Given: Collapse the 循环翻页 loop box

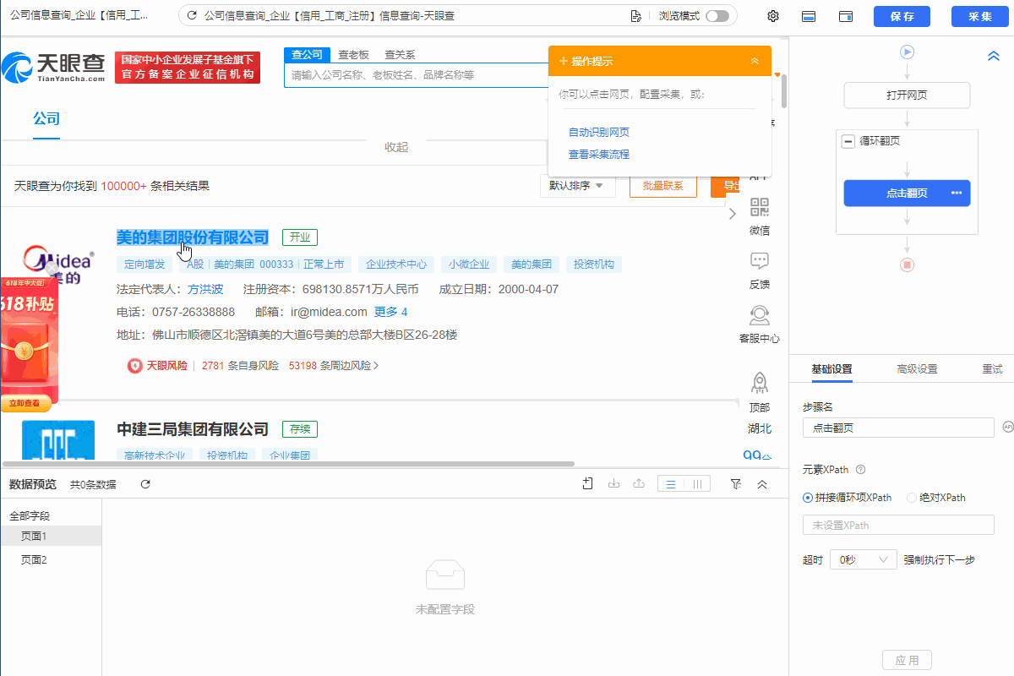Looking at the screenshot, I should coord(848,141).
